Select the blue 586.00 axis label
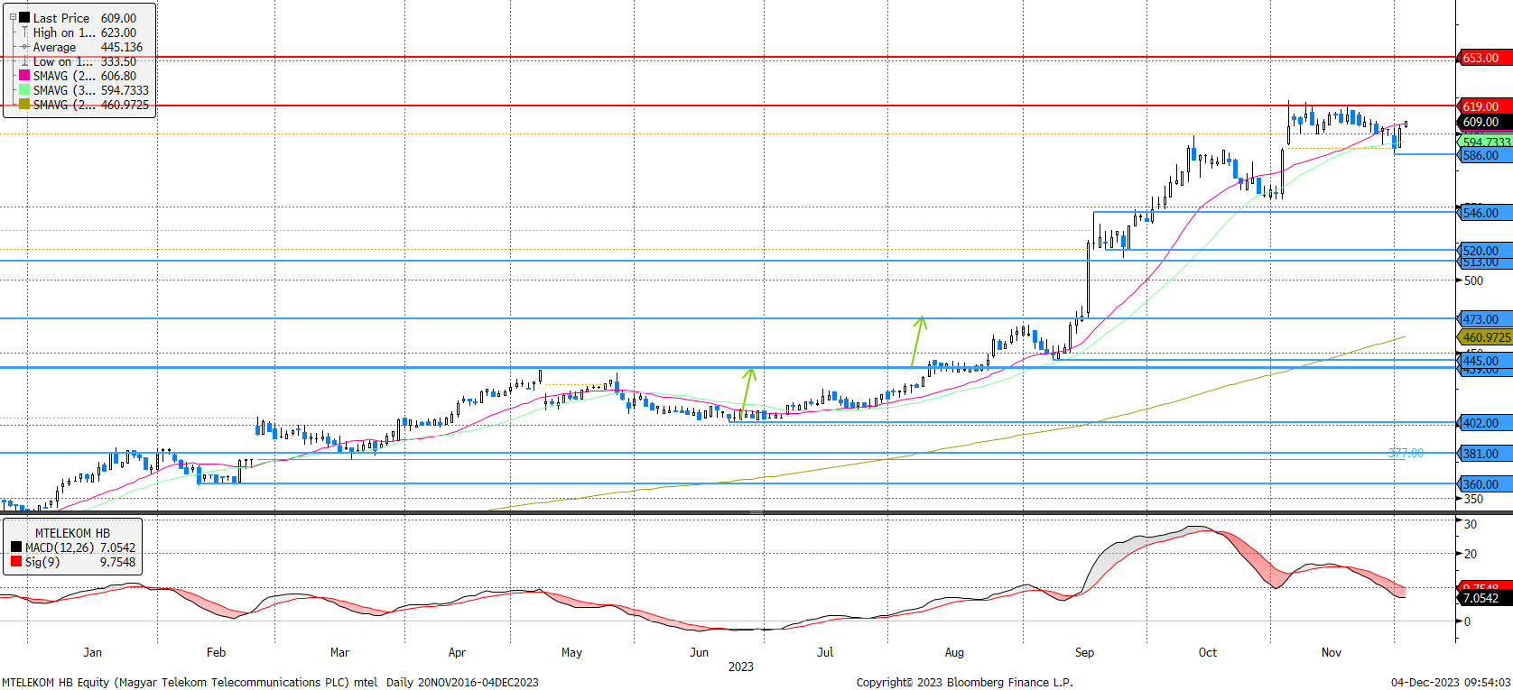 [x=1484, y=155]
